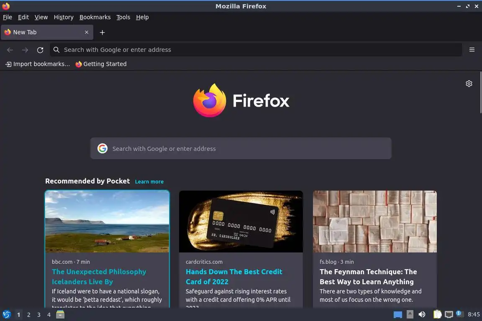Click the Google logo in search box

click(103, 148)
